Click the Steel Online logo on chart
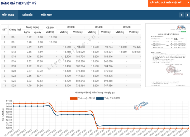Viewport: 190px width, 137px height. 141,106
